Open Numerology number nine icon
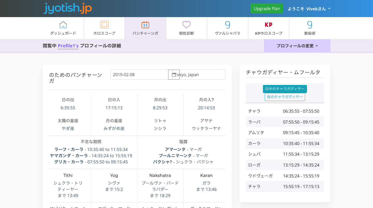The image size is (373, 208). point(310,25)
